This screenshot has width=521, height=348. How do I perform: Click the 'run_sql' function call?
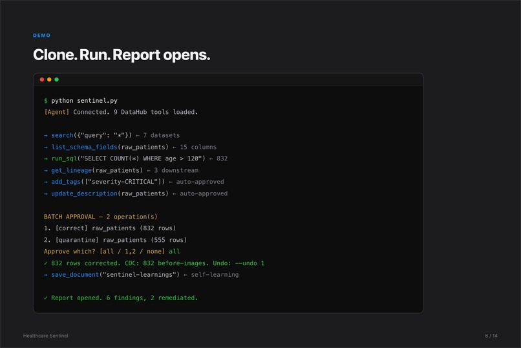pos(64,158)
